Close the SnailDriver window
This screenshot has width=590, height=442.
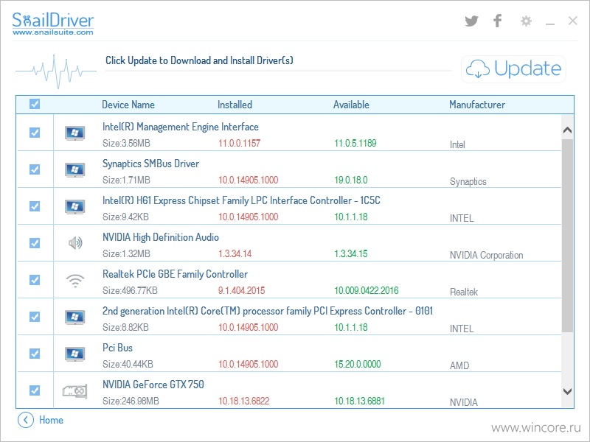(x=573, y=21)
